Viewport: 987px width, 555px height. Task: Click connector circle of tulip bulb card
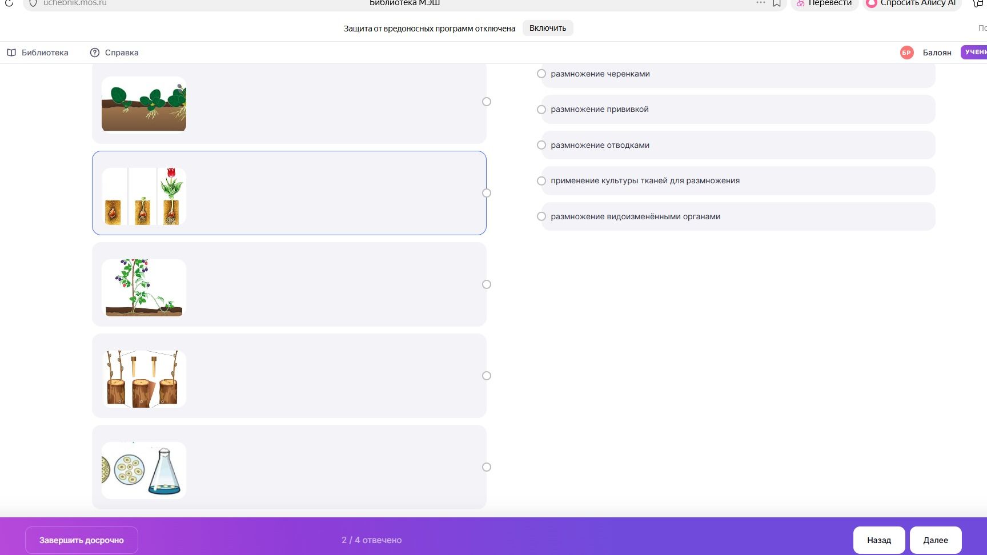tap(487, 193)
